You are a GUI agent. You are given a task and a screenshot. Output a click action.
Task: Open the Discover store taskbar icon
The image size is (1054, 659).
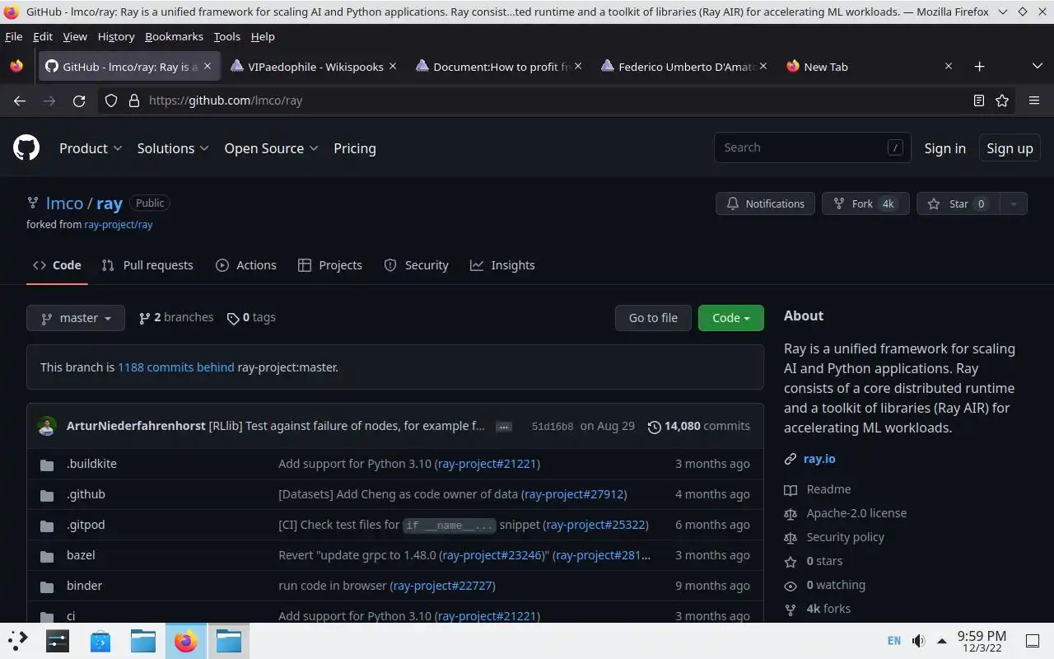100,640
